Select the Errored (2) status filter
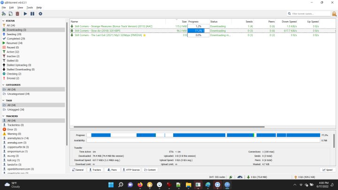Viewport: 338px width, 190px height. coord(33,78)
